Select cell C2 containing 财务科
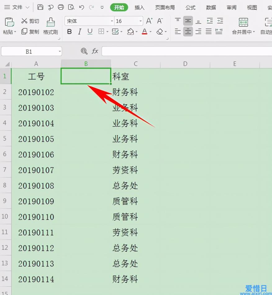 tap(135, 92)
